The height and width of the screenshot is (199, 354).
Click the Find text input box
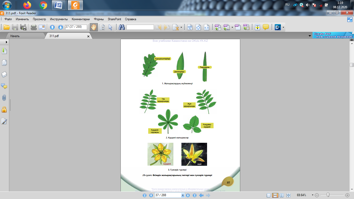(140, 27)
